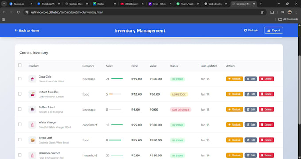Image resolution: width=301 pixels, height=159 pixels.
Task: Close the Facebook tab
Action: click(x=31, y=4)
